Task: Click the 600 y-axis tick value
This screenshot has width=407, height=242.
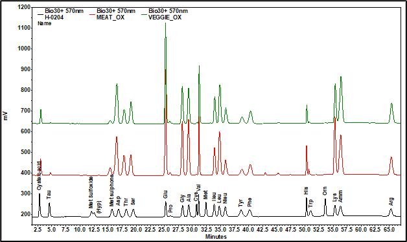Action: point(25,131)
